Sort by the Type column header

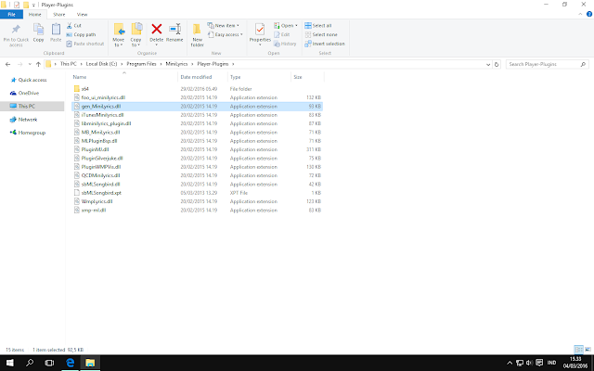pyautogui.click(x=235, y=77)
